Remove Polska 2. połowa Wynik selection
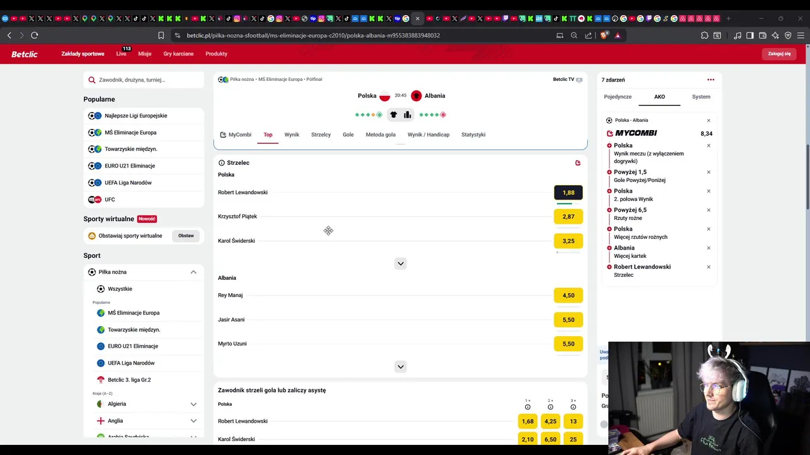This screenshot has height=455, width=810. point(709,191)
